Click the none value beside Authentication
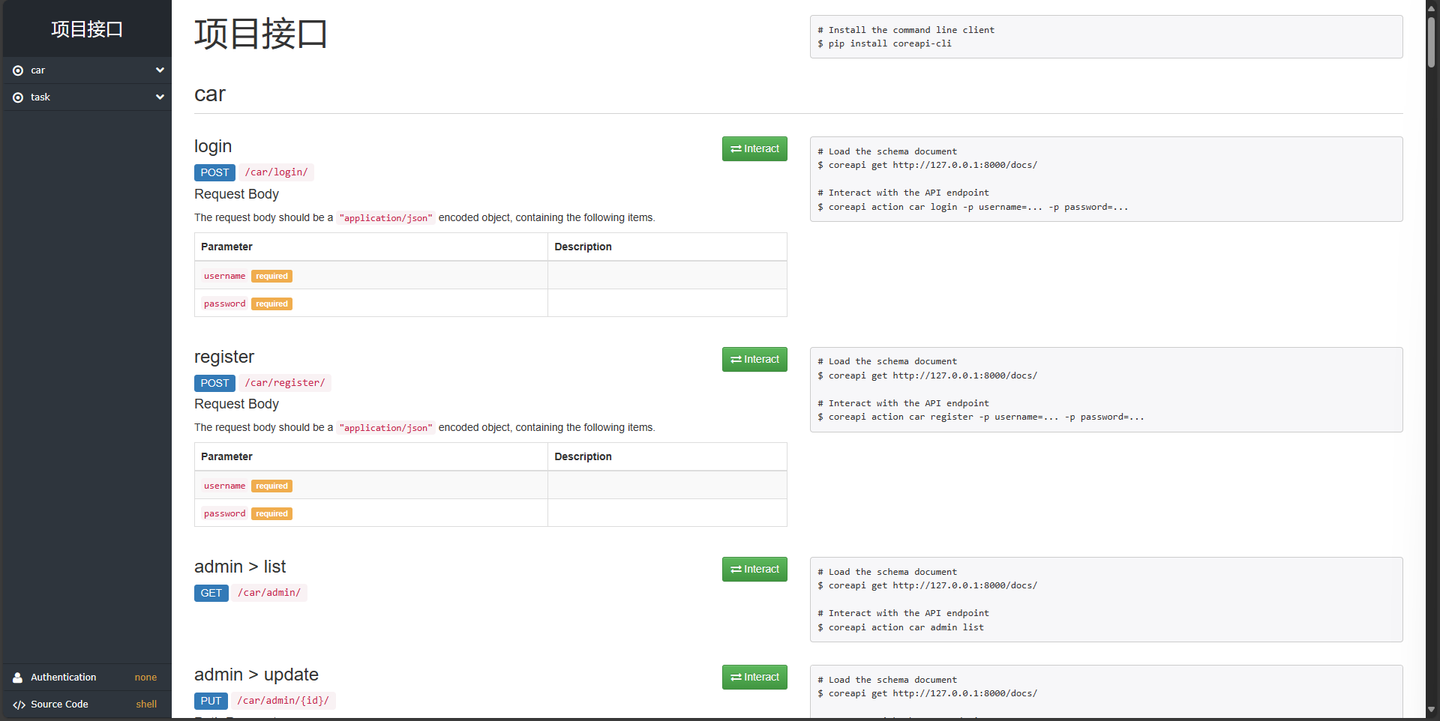 (x=145, y=678)
